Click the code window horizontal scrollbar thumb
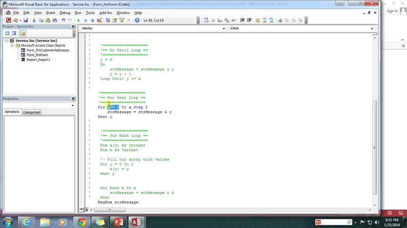The image size is (407, 228). click(x=109, y=210)
